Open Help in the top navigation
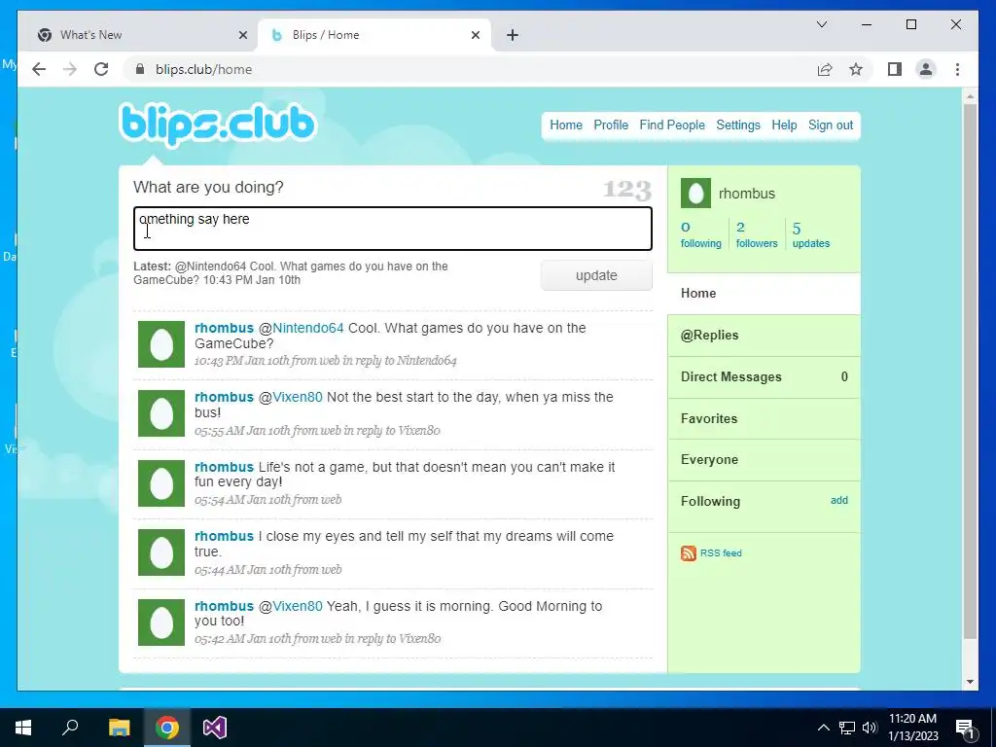The height and width of the screenshot is (747, 996). 784,125
